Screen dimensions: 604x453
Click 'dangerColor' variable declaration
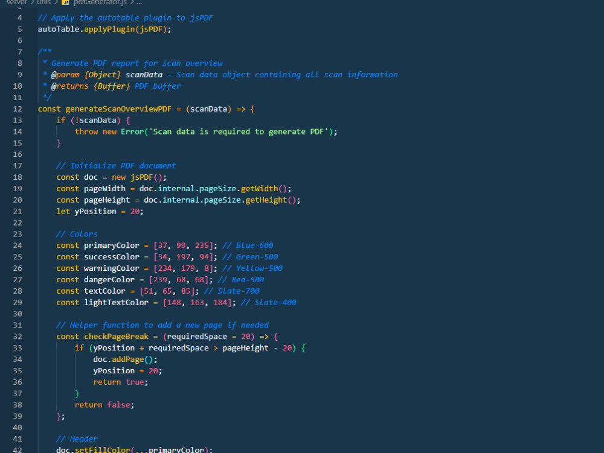pos(109,279)
